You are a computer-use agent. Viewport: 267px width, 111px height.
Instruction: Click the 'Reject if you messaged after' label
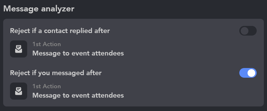pyautogui.click(x=56, y=73)
